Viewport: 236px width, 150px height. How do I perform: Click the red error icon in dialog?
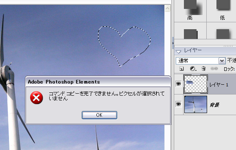click(x=37, y=98)
